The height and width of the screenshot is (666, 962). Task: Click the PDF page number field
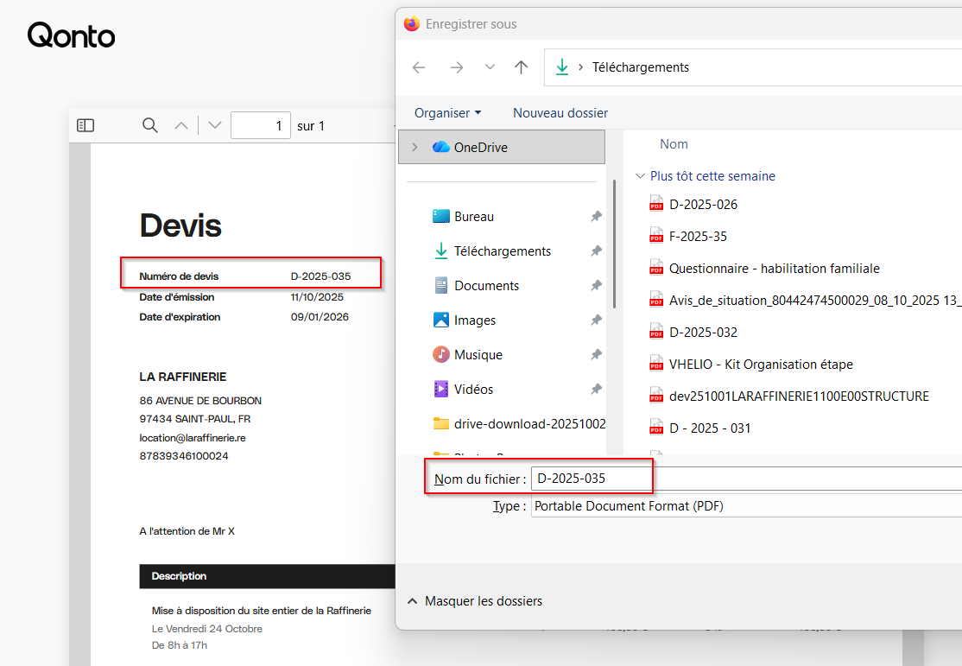click(260, 126)
